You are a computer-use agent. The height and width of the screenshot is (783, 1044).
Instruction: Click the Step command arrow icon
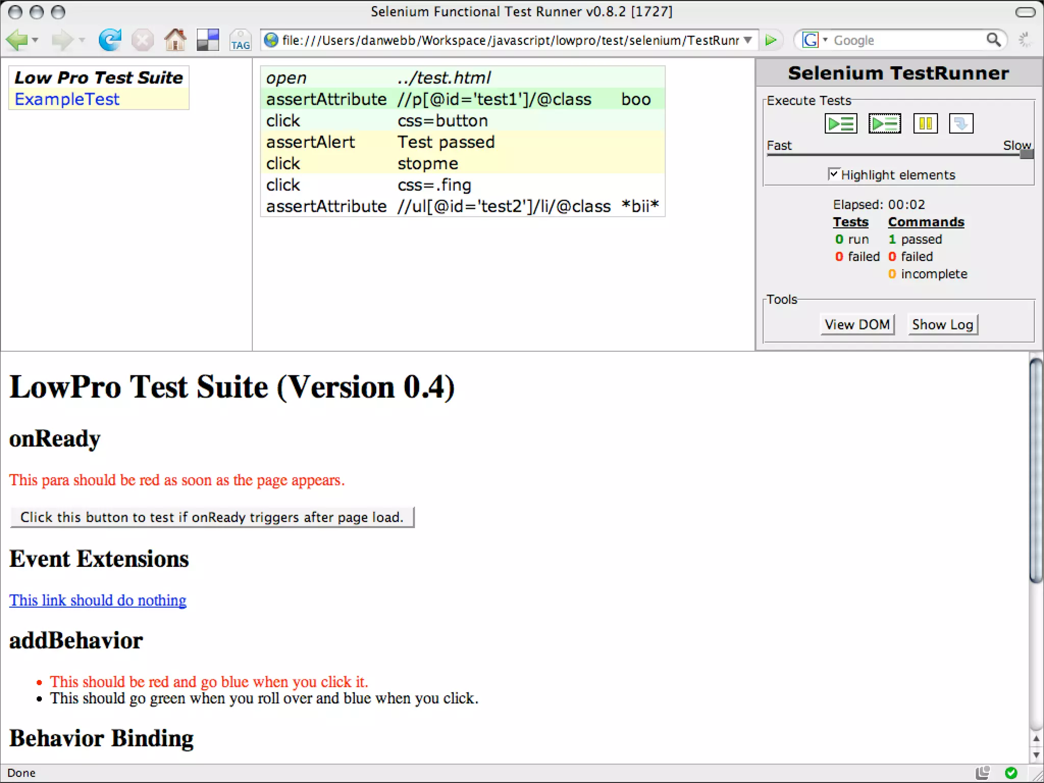tap(961, 123)
